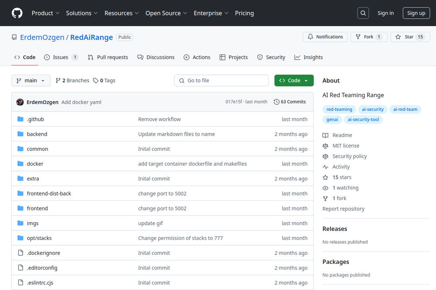Open the Pricing page
The height and width of the screenshot is (290, 436).
[x=245, y=13]
